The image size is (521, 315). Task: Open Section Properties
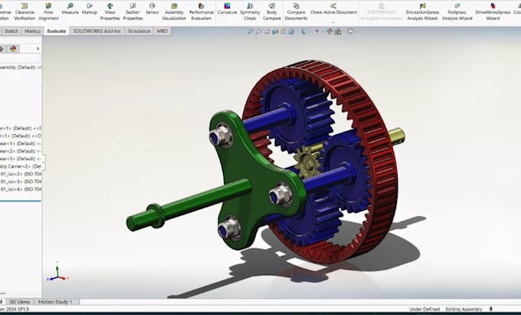[133, 12]
